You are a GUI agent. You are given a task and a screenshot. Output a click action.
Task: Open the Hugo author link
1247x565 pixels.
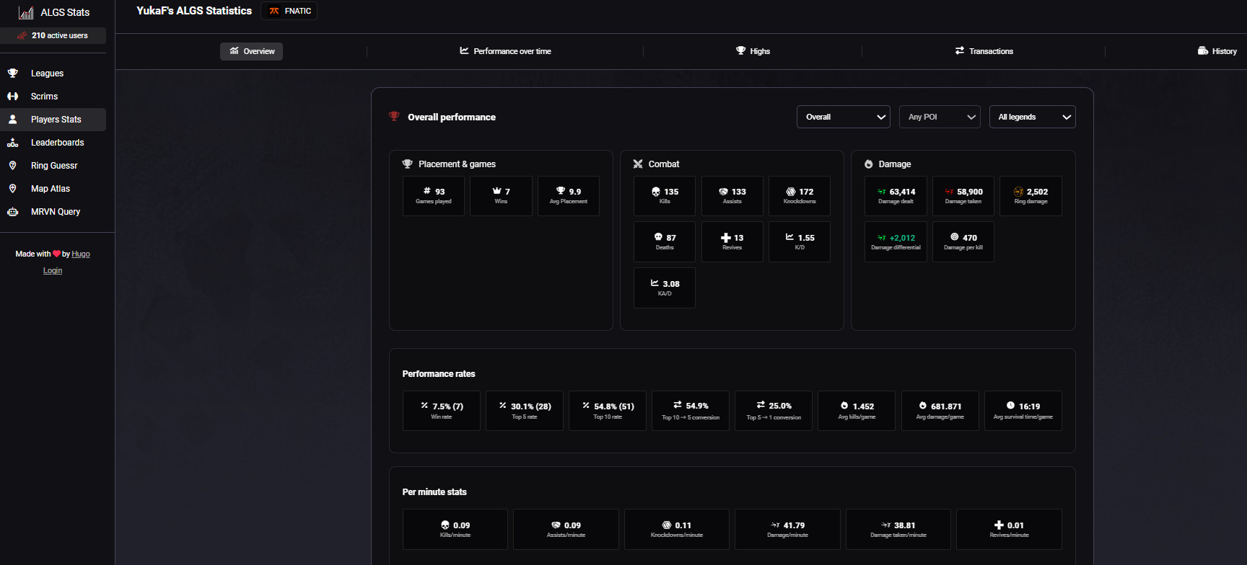(x=81, y=254)
